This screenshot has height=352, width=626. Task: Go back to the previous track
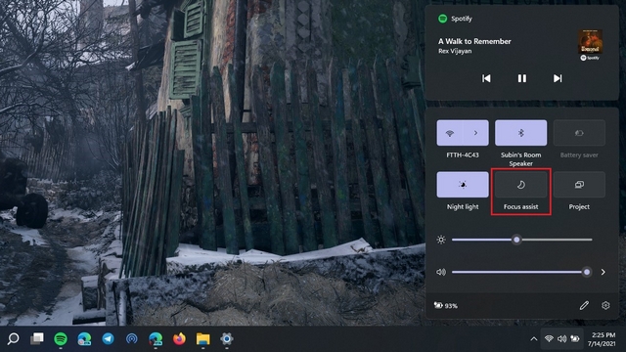tap(486, 78)
